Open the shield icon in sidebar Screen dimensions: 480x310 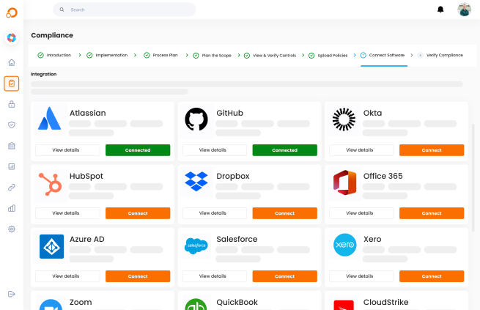[x=11, y=125]
